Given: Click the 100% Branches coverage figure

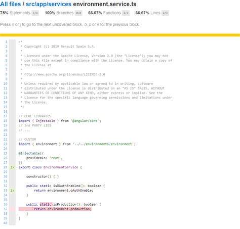Looking at the screenshot, I should (x=59, y=13).
